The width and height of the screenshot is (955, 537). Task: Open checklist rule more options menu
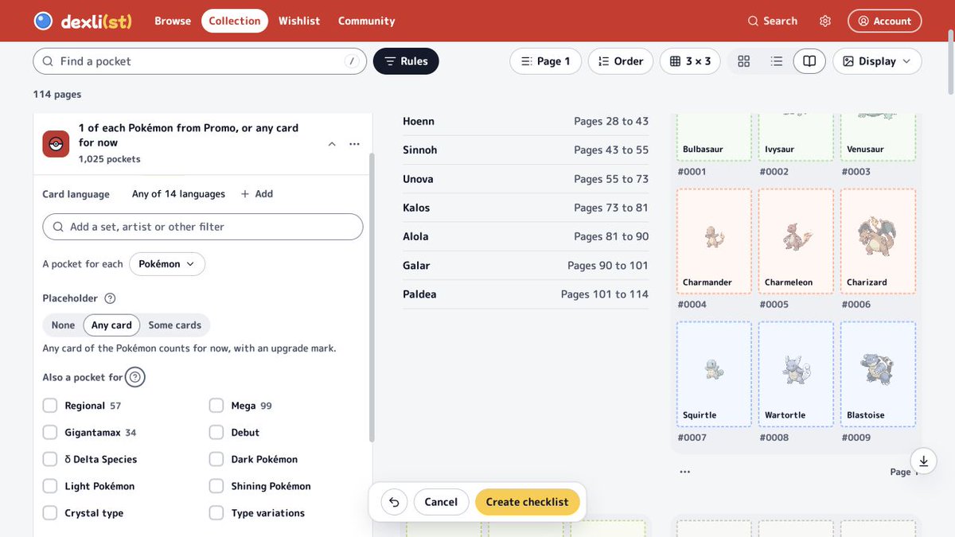coord(354,144)
